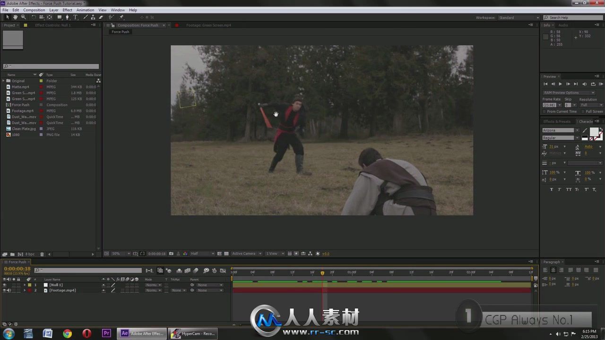Open the Effect menu
605x340 pixels.
click(x=68, y=10)
